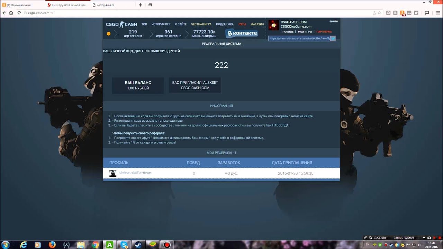The width and height of the screenshot is (443, 249).
Task: Open ЛУТЫ menu item
Action: pyautogui.click(x=242, y=24)
